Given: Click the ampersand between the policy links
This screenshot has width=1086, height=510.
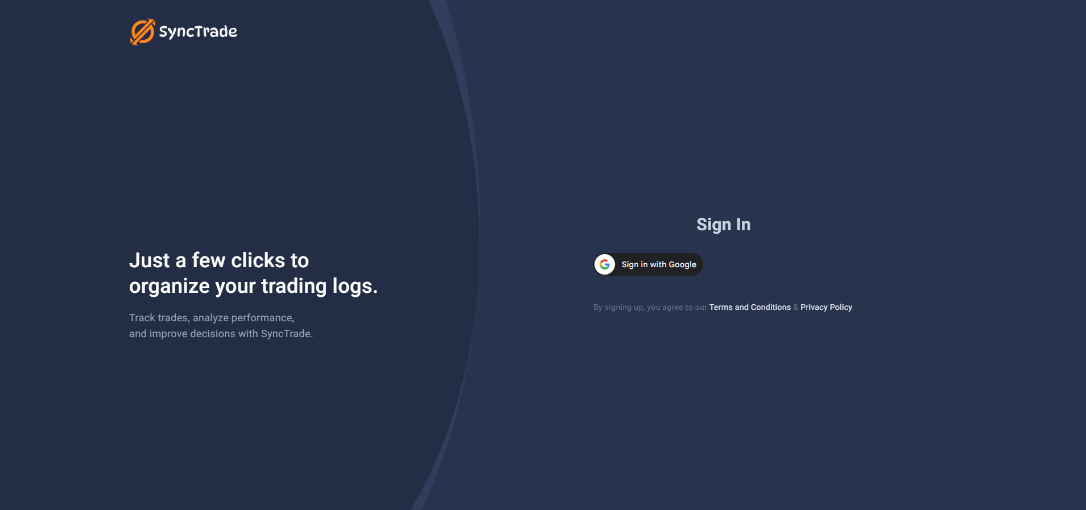Looking at the screenshot, I should point(795,307).
